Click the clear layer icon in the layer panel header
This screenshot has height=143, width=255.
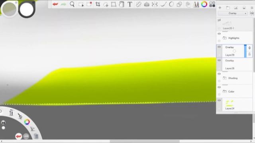pos(244,8)
